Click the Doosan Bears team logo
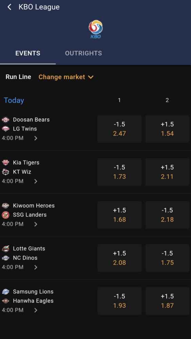 pyautogui.click(x=5, y=120)
